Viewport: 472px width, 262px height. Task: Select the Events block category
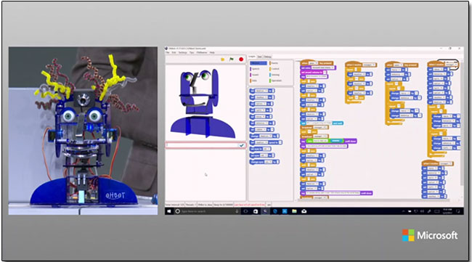pos(274,63)
